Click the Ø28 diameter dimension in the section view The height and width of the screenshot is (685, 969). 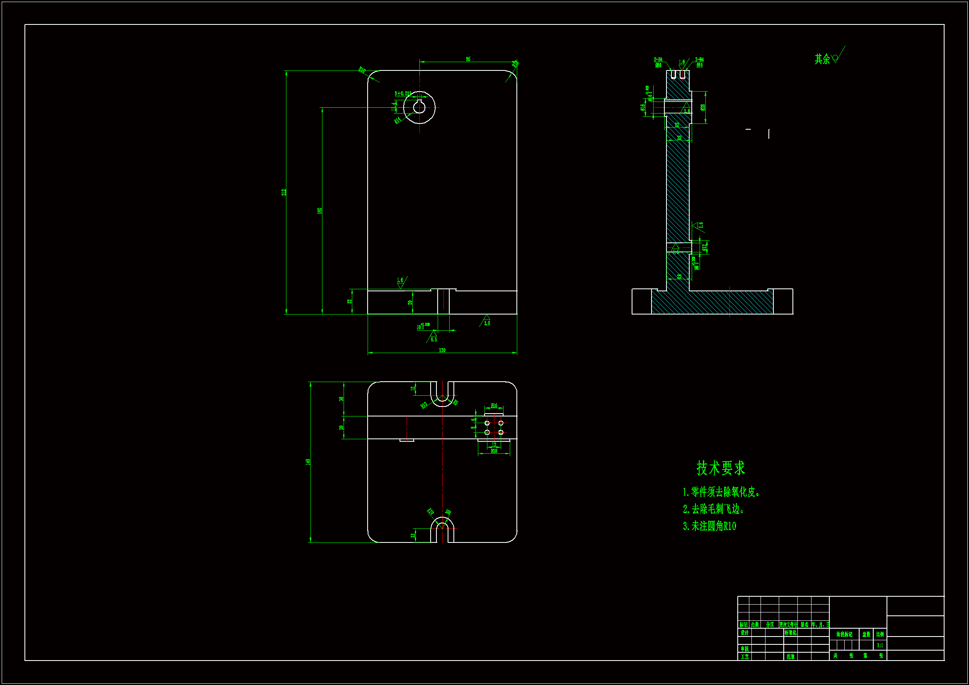pyautogui.click(x=703, y=108)
